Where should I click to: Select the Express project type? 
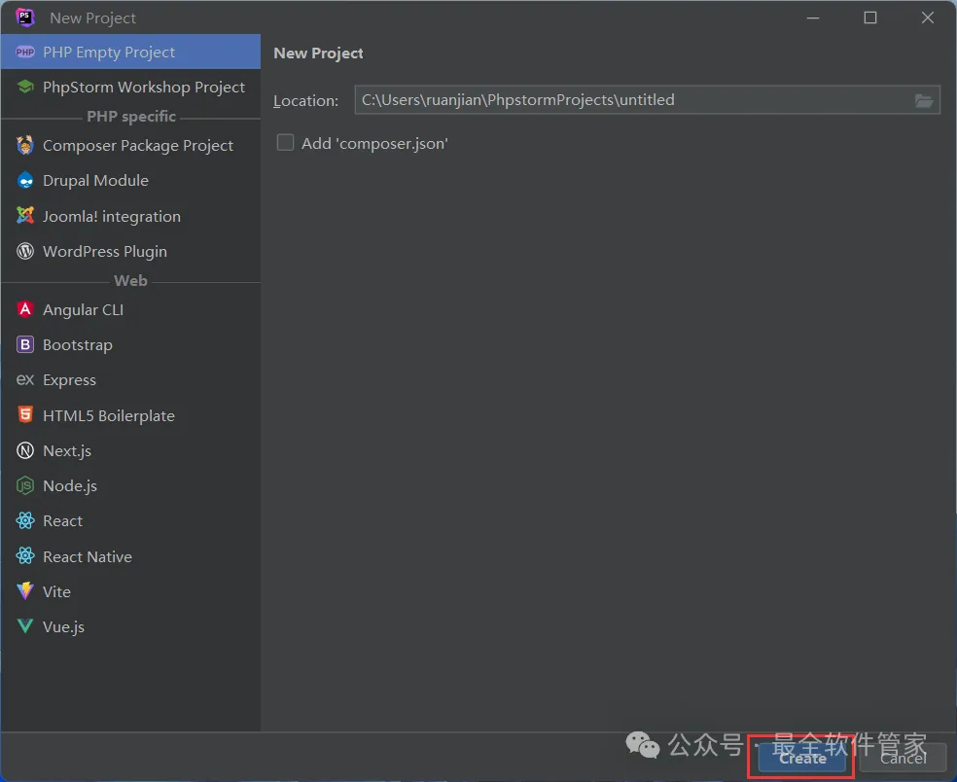pyautogui.click(x=130, y=379)
